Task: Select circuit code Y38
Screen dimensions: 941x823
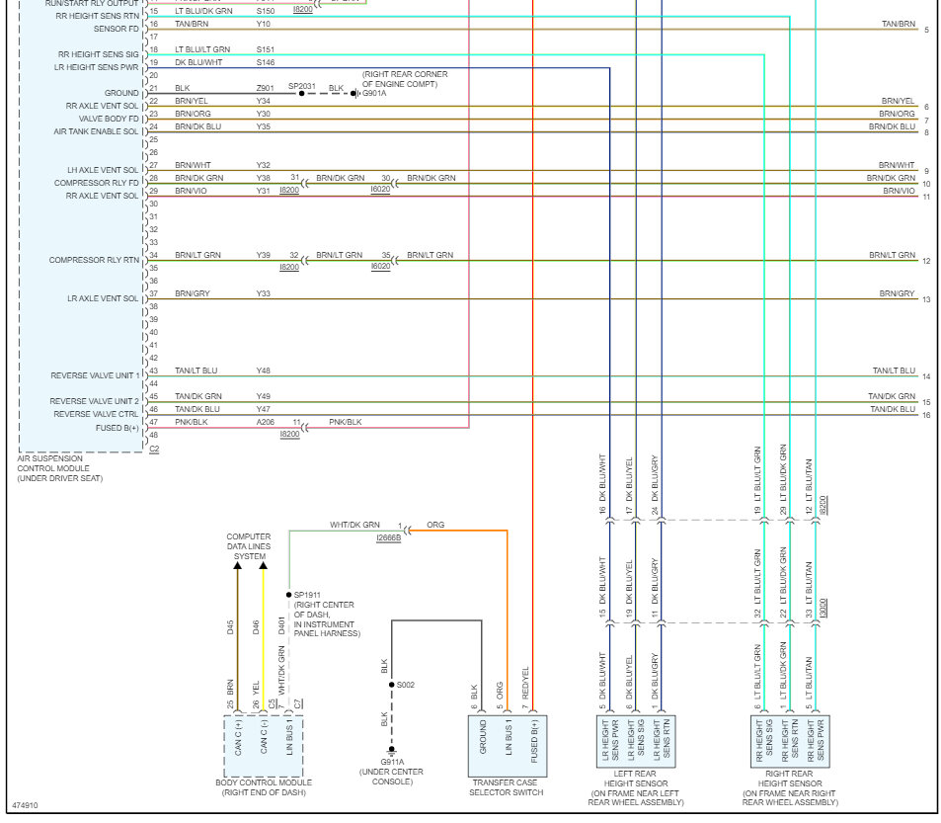Action: coord(264,178)
